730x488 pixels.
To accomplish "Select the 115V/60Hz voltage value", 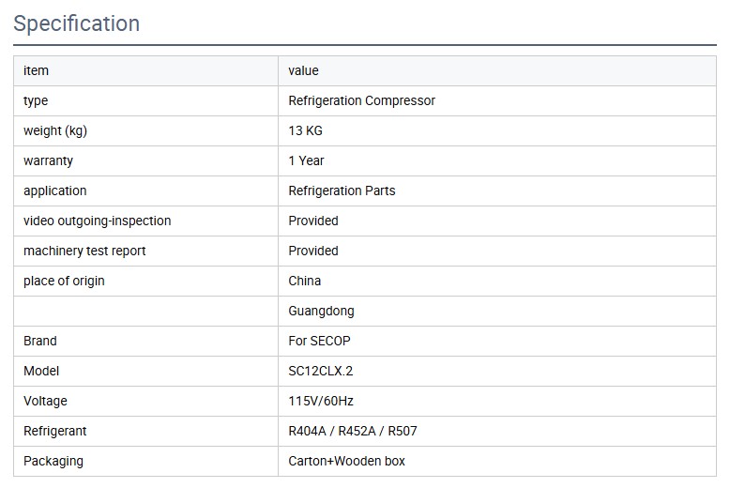I will (321, 401).
